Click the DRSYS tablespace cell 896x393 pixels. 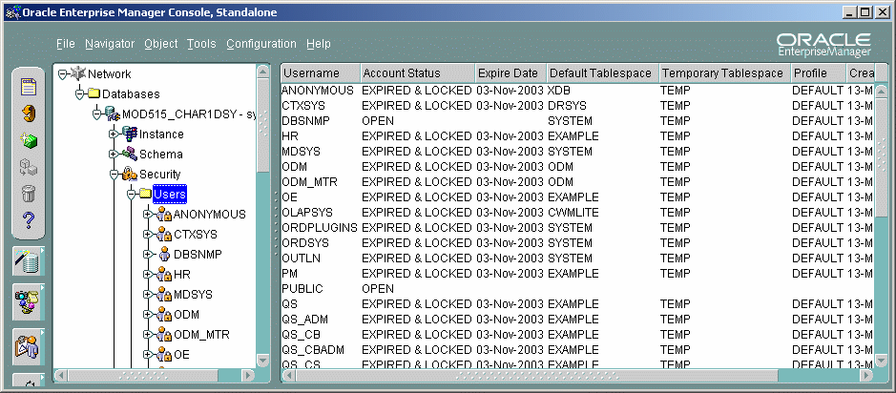pyautogui.click(x=567, y=106)
